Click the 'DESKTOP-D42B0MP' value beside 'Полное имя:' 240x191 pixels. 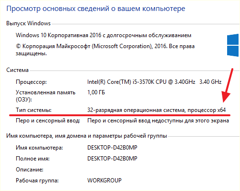coord(112,159)
